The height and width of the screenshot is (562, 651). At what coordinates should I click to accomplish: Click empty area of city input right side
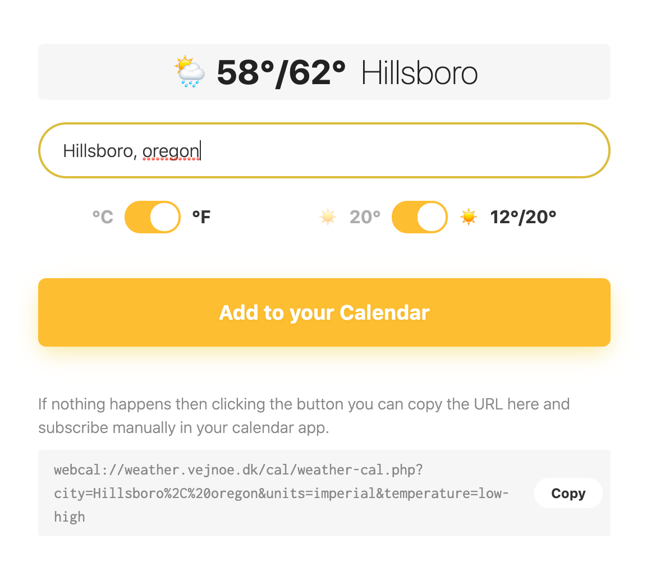tap(415, 150)
